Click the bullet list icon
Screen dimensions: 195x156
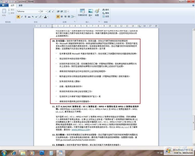(x=66, y=11)
